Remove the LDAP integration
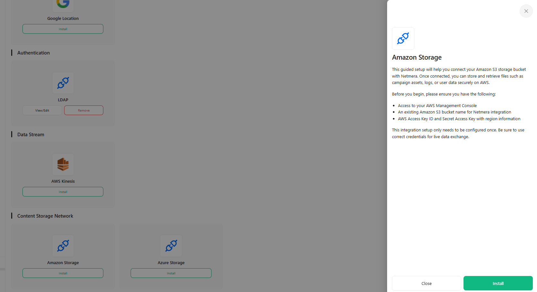 click(x=84, y=110)
